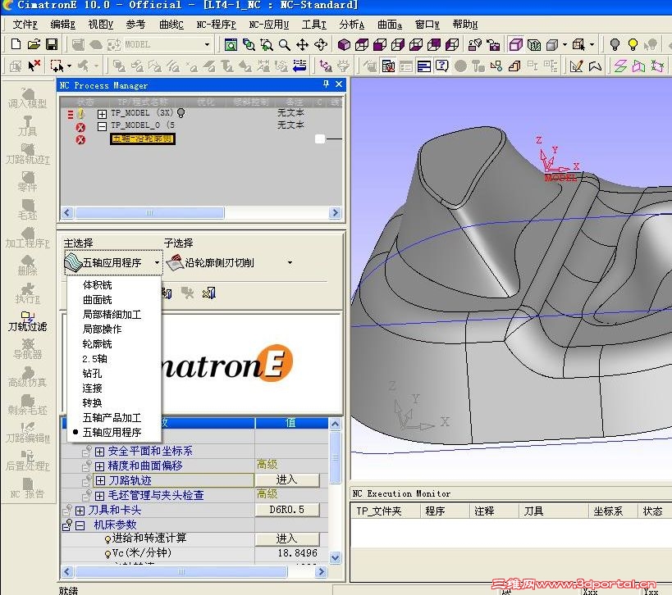
Task: Click the 刀具 sidebar icon
Action: pos(27,126)
